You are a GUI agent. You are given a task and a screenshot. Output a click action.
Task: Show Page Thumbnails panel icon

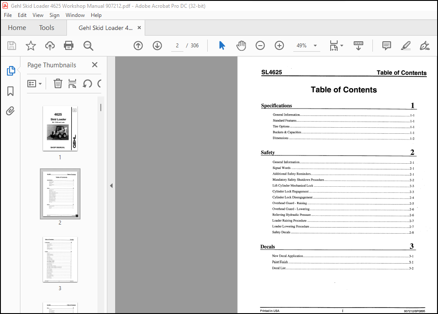[x=10, y=71]
